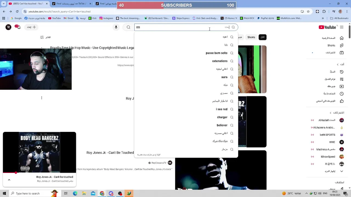Screen dimensions: 351x197
Task: Show more bookmarks with the double chevron
Action: pos(323,18)
